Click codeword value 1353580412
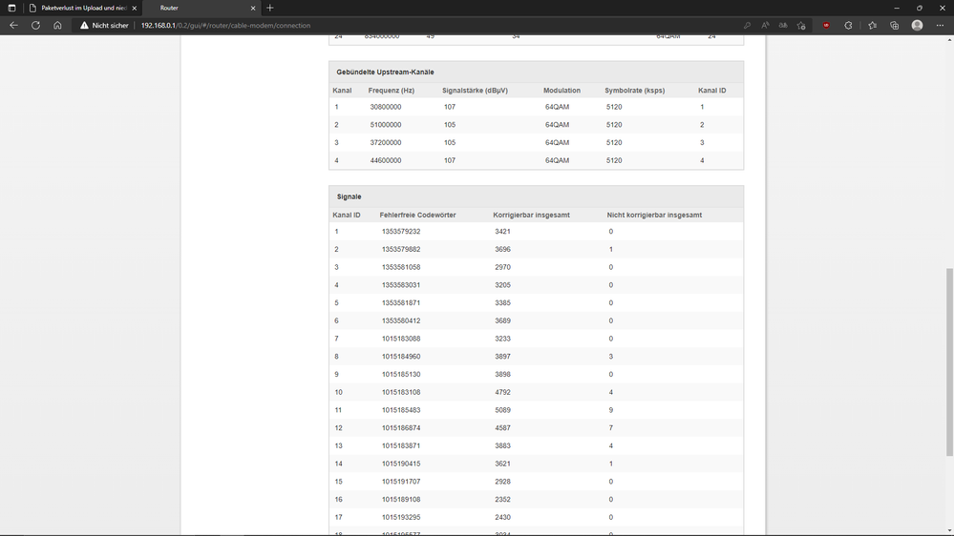954x536 pixels. tap(401, 320)
